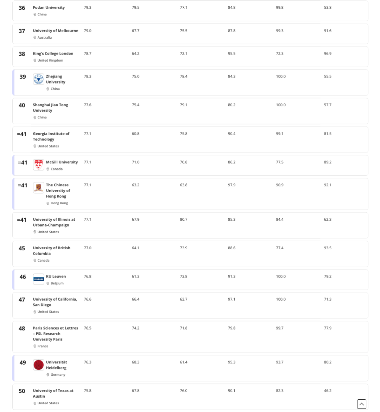Click the Zhejiang University logo
Viewport: 380px width, 412px height.
[38, 79]
